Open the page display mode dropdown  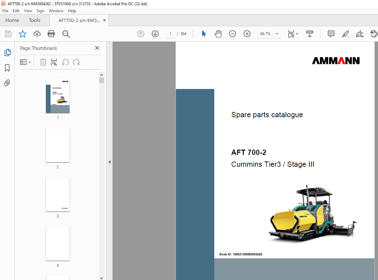point(293,34)
